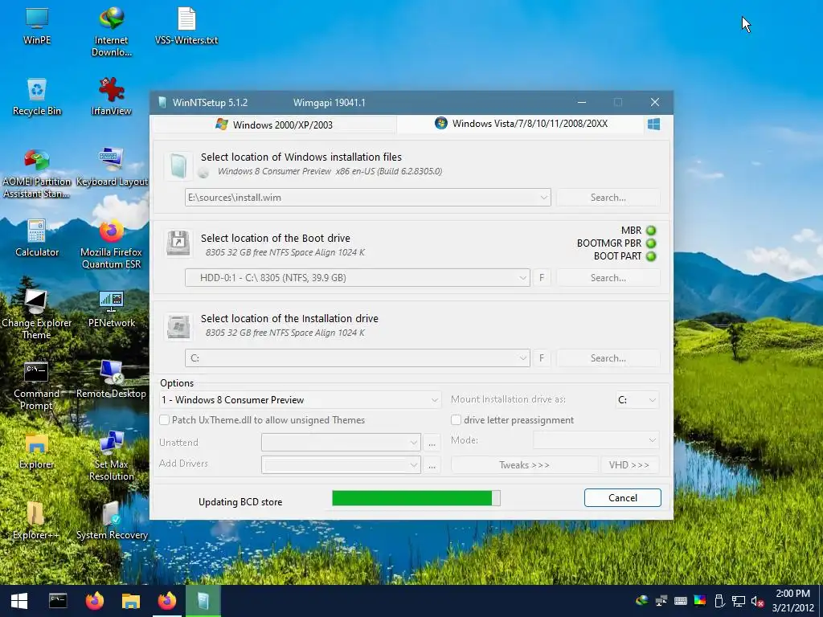Click the Windows 8 Consumer Preview build info text
This screenshot has height=617, width=823.
point(330,171)
